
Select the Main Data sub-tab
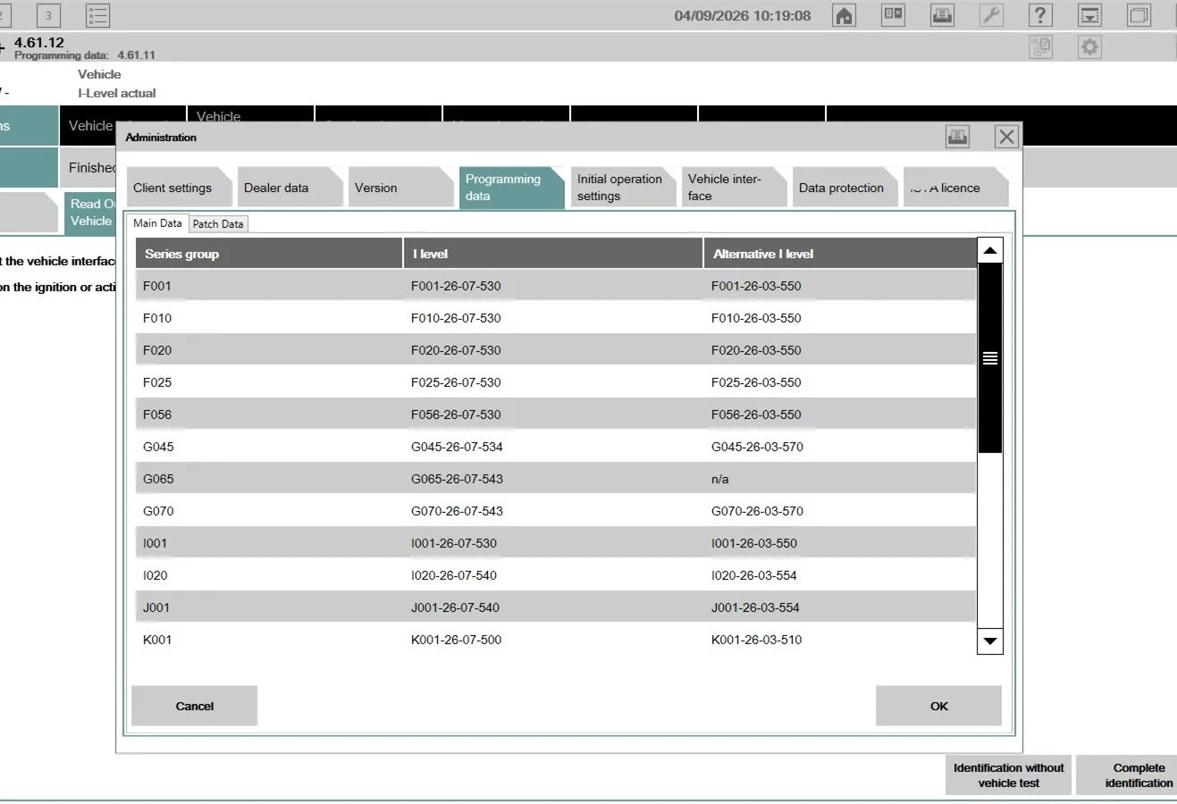point(157,223)
